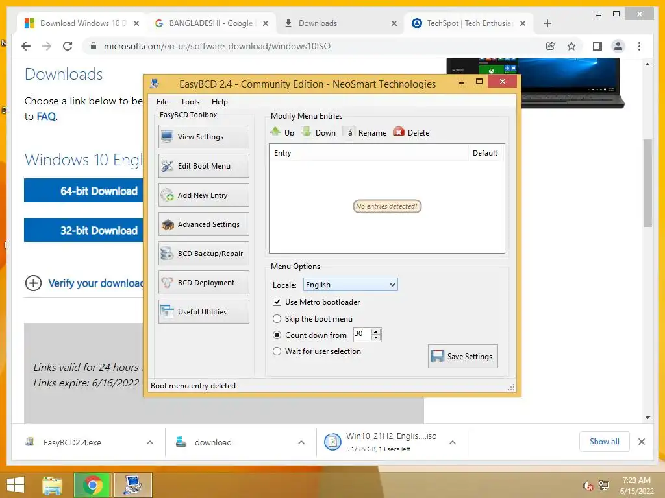Reload the Microsoft download page
Image resolution: width=665 pixels, height=498 pixels.
68,46
